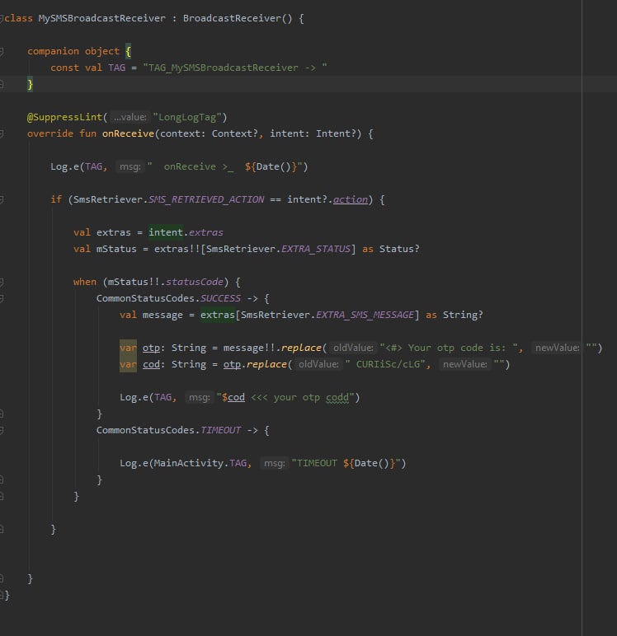Screen dimensions: 617x636
Task: Click Date() in the TIMEOUT log line
Action: pyautogui.click(x=372, y=463)
